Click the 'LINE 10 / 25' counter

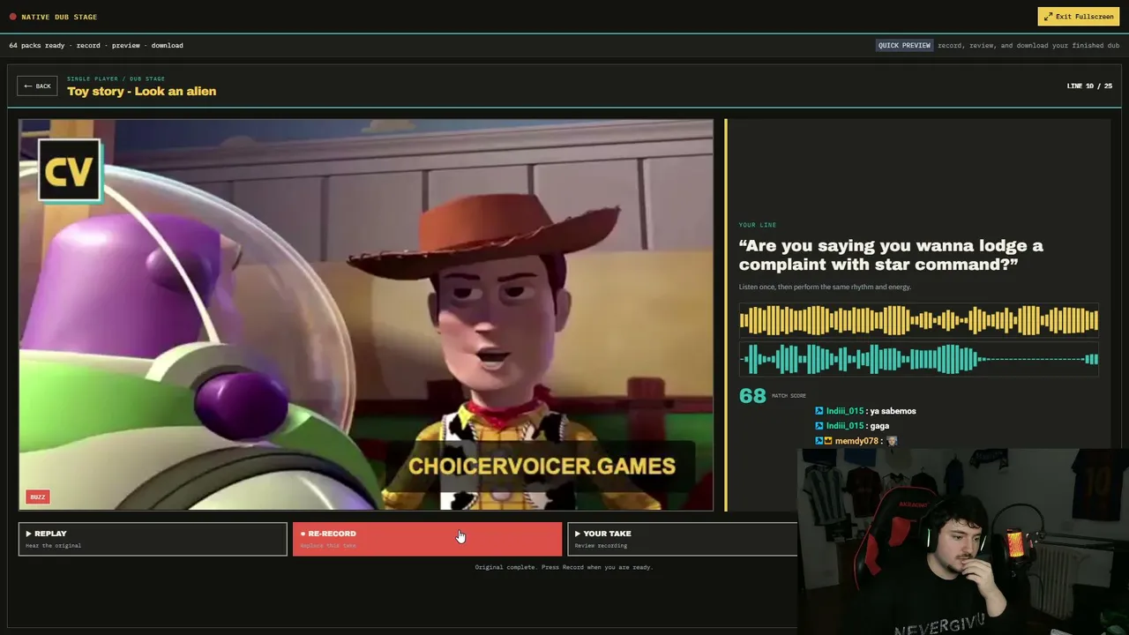pyautogui.click(x=1089, y=86)
